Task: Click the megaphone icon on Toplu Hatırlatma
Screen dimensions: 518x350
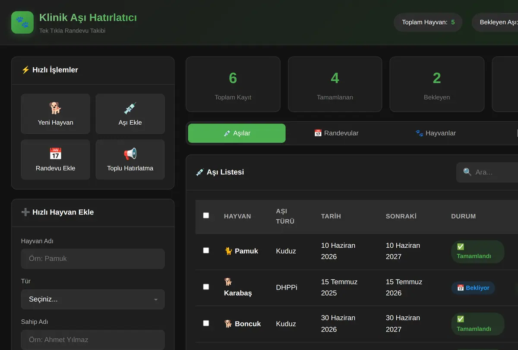Action: [x=130, y=154]
